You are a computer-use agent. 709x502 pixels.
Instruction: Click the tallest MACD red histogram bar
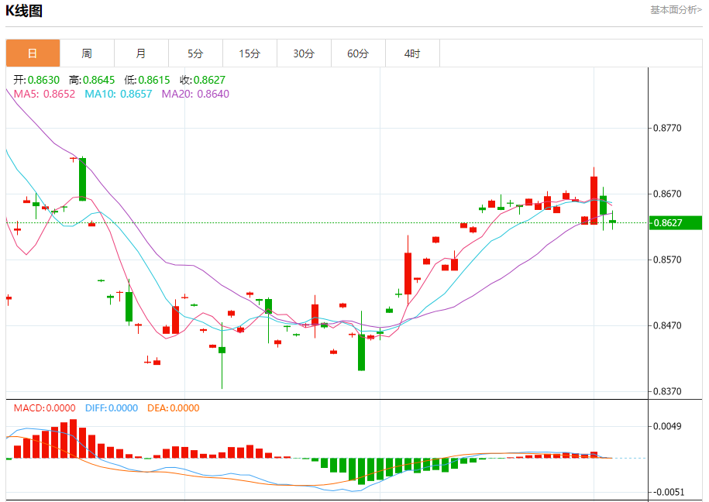74,438
